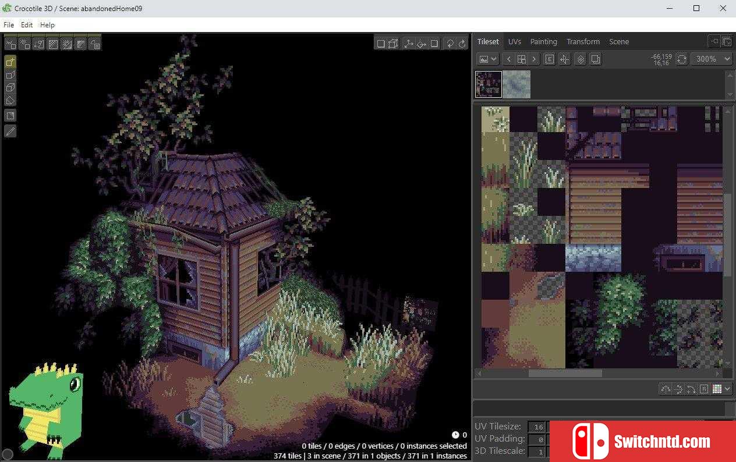Pick the gray stone wall tile in tileset

click(593, 258)
